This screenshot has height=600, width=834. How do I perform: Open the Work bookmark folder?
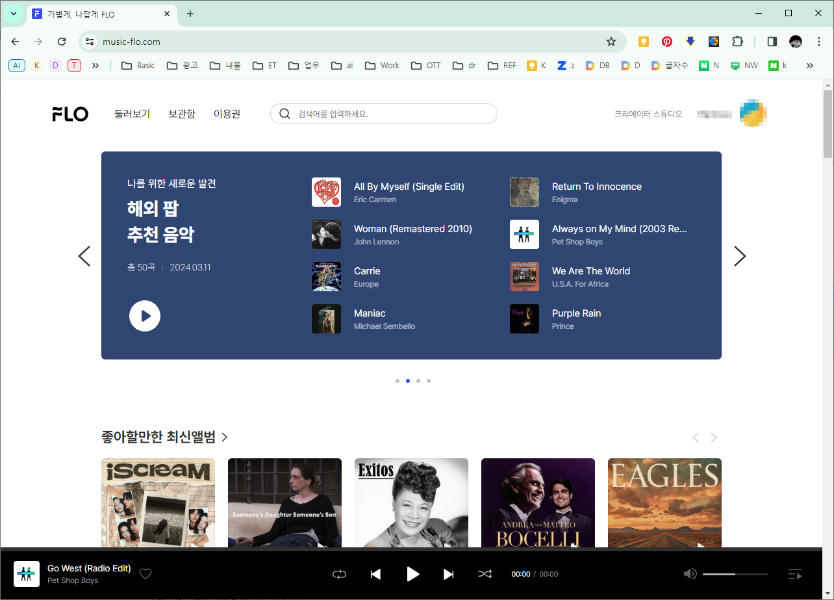(x=383, y=66)
